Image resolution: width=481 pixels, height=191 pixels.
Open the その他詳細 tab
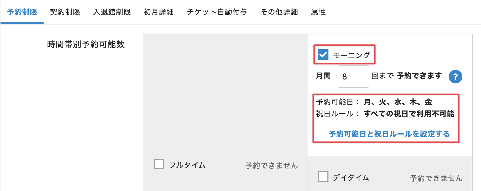point(279,12)
